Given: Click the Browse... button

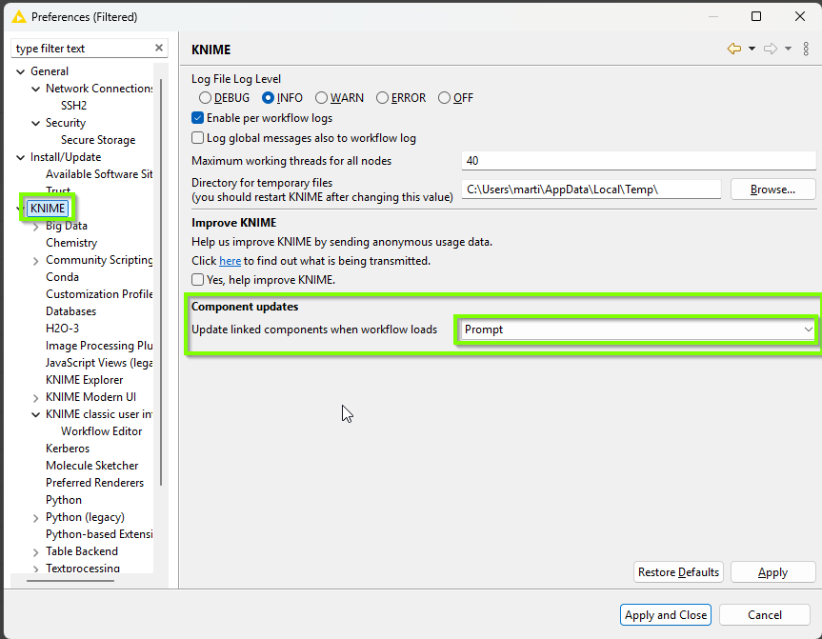Looking at the screenshot, I should (x=772, y=190).
